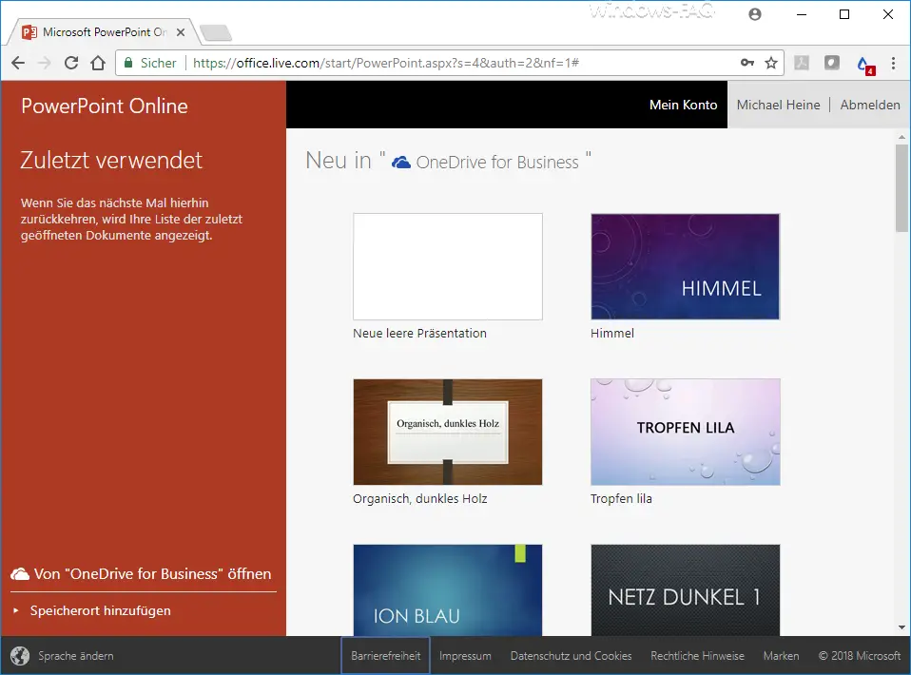Choose the Organisch, dunkles Holz template thumbnail

(x=448, y=433)
